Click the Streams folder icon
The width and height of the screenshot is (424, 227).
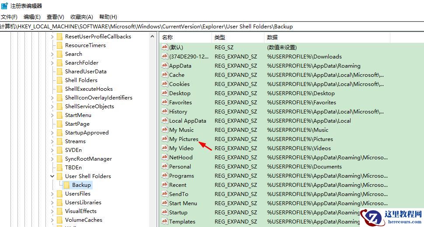(x=60, y=141)
